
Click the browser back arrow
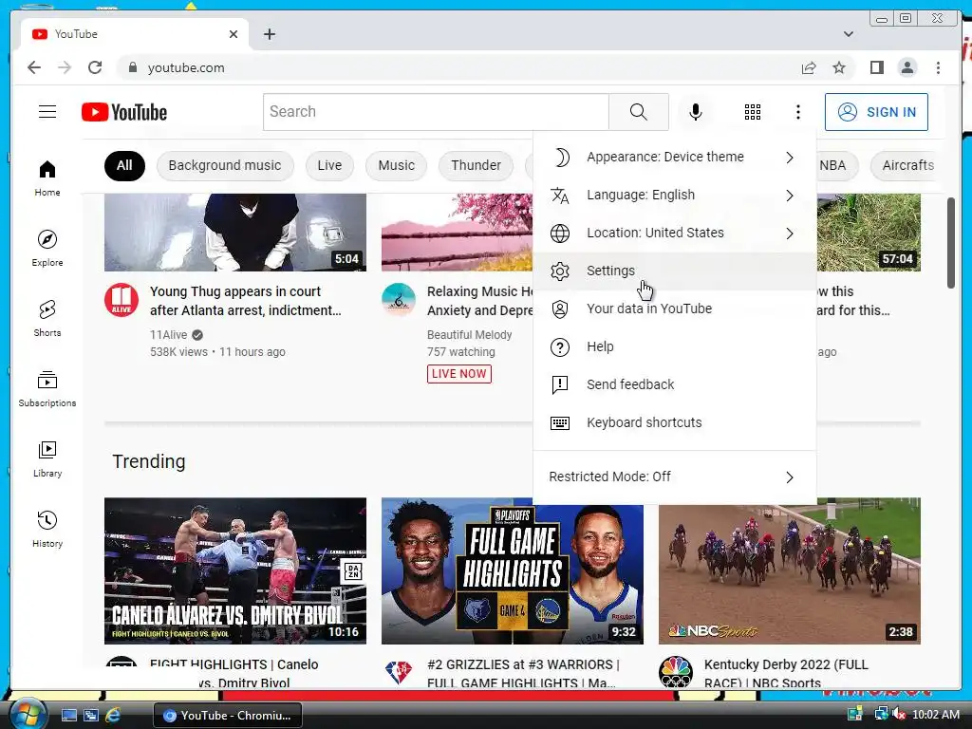34,67
